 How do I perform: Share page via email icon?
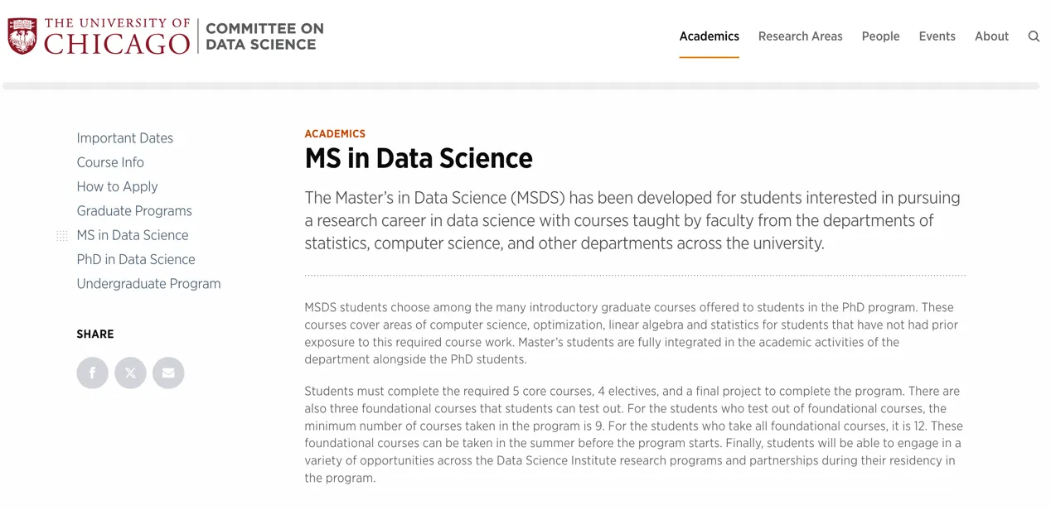tap(168, 373)
